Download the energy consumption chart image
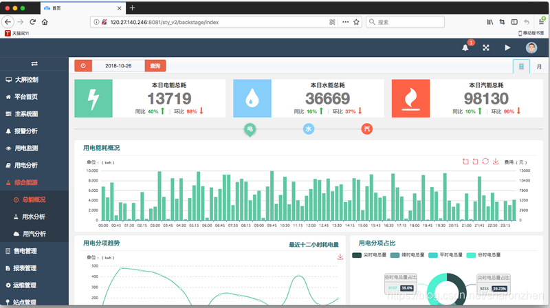Viewport: 550px width, 308px height. [496, 162]
